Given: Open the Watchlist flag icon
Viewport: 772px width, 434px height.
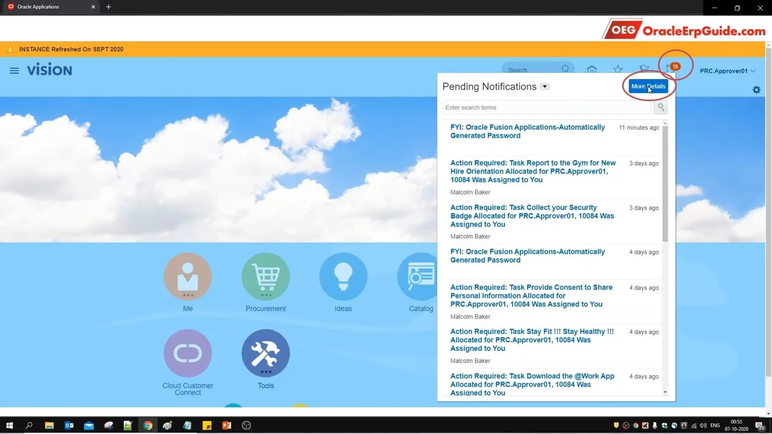Looking at the screenshot, I should pos(644,69).
